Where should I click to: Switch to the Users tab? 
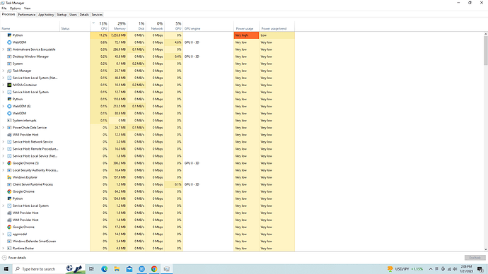(73, 15)
